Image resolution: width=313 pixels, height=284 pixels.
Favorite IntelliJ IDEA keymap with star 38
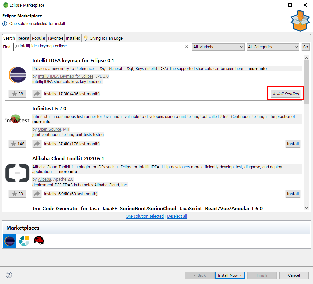point(17,94)
